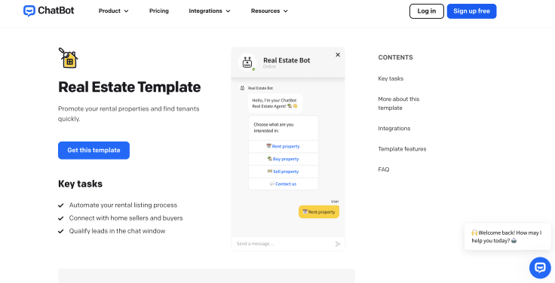Click the Sign up free button
555x283 pixels.
tap(471, 11)
